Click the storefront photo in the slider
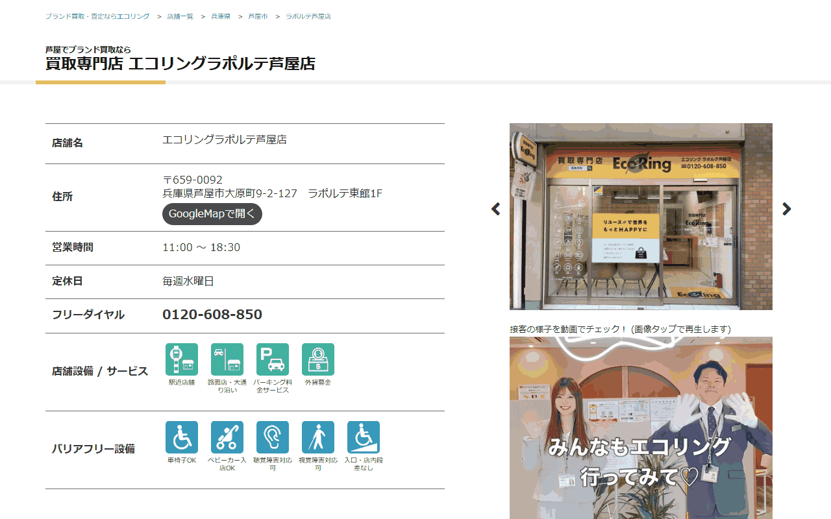Screen dimensions: 831x519 (641, 217)
